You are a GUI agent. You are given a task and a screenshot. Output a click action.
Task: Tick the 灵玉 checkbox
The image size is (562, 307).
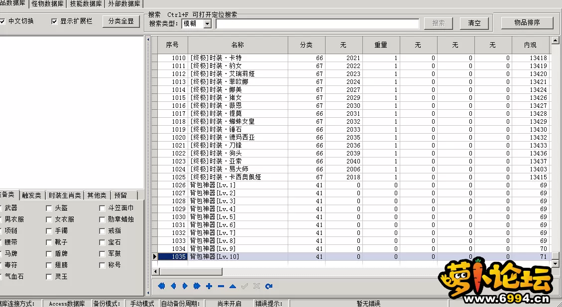pos(49,277)
